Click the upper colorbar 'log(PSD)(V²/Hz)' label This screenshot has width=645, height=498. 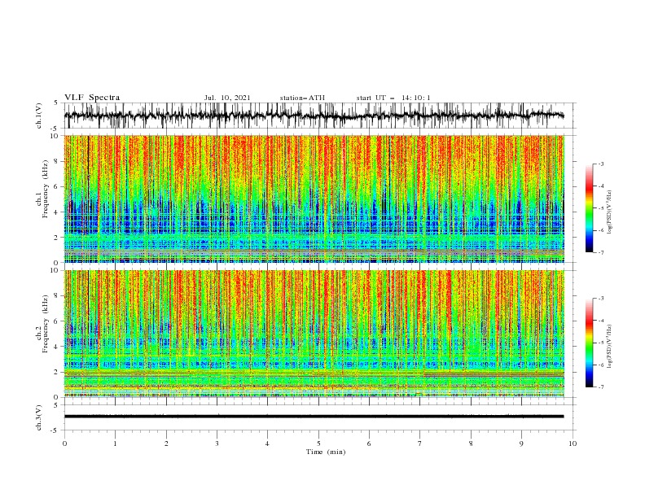pyautogui.click(x=609, y=212)
